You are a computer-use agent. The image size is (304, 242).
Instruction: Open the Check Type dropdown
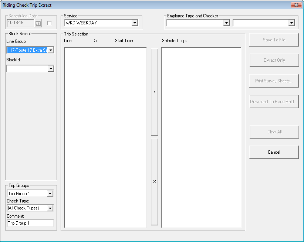pyautogui.click(x=50, y=208)
